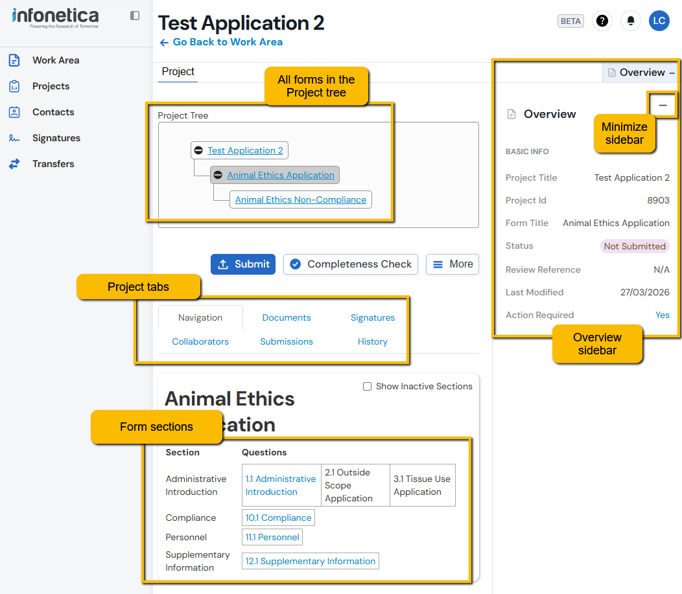682x594 pixels.
Task: Enable Show Inactive Sections checkbox
Action: pos(367,387)
